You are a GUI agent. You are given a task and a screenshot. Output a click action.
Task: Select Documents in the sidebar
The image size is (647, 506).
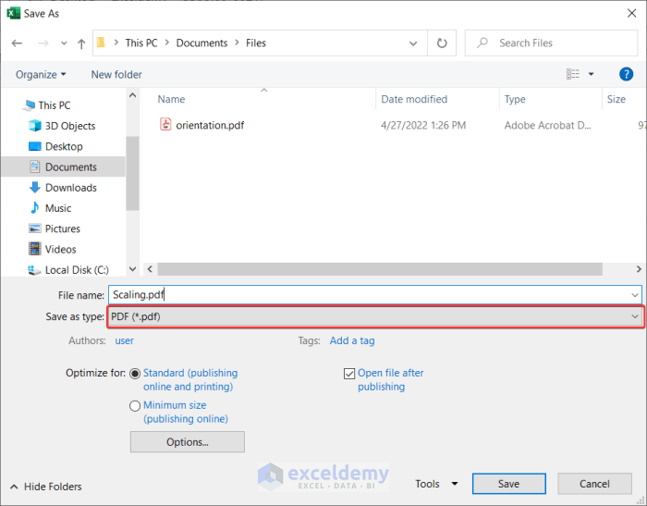click(x=63, y=167)
